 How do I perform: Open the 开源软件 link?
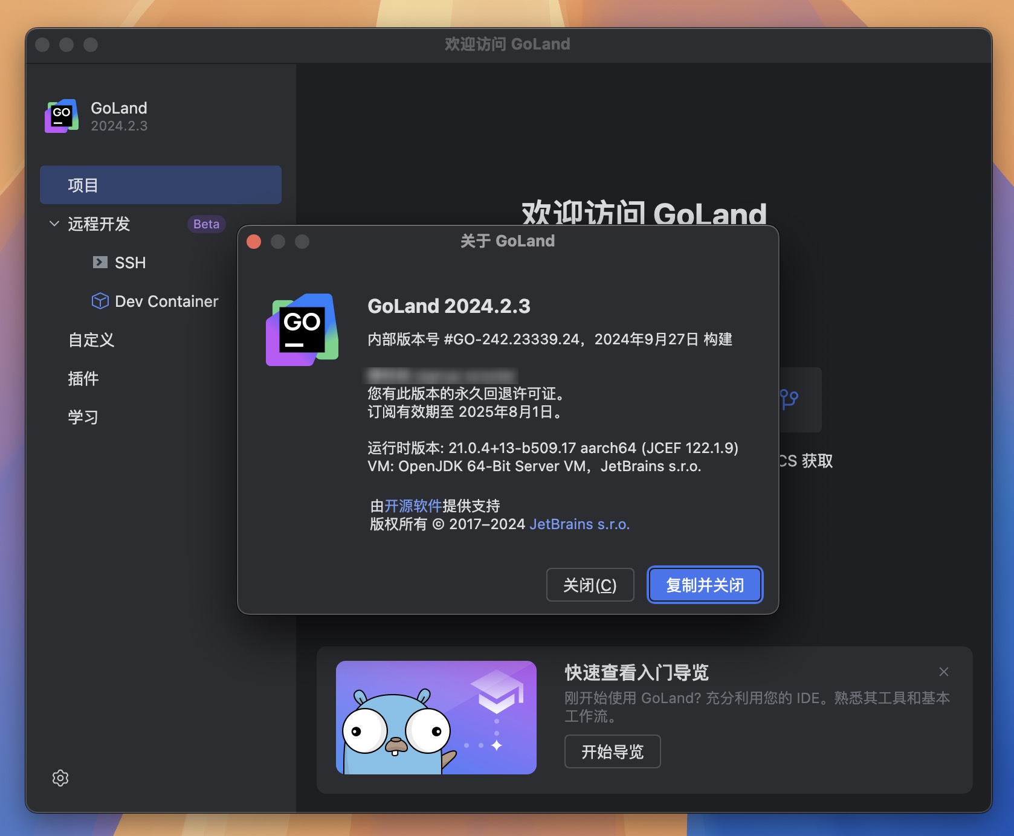coord(413,506)
